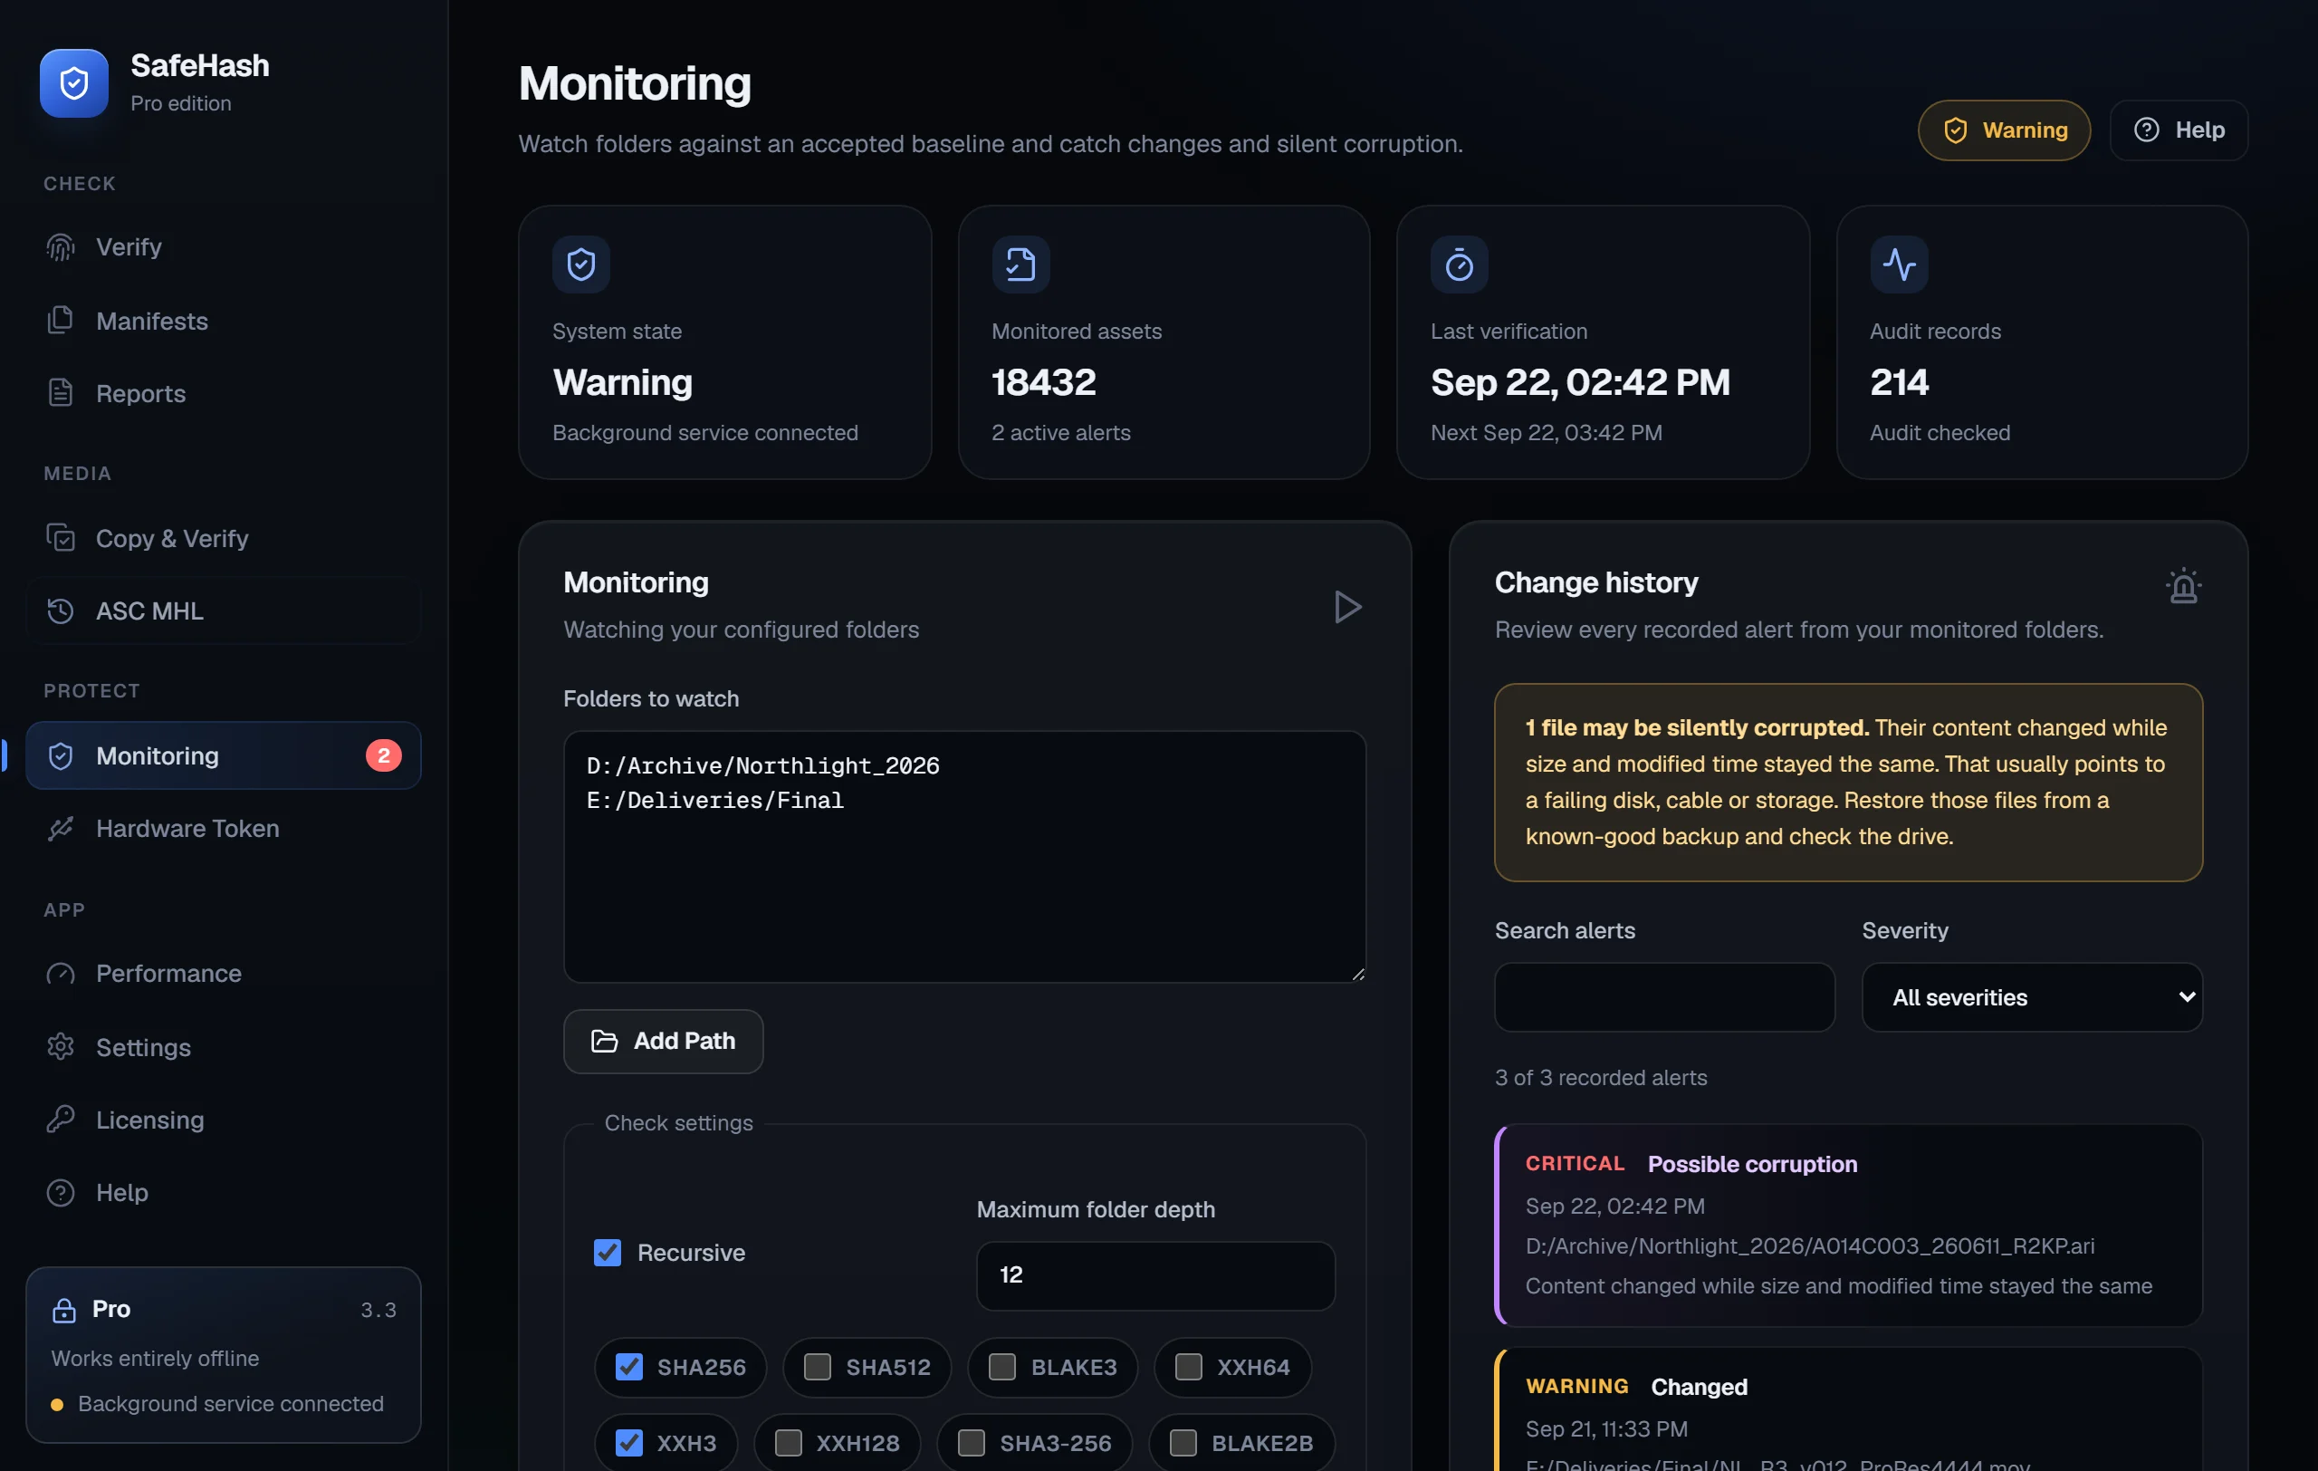Image resolution: width=2318 pixels, height=1471 pixels.
Task: Open Settings from the sidebar
Action: [x=224, y=1046]
